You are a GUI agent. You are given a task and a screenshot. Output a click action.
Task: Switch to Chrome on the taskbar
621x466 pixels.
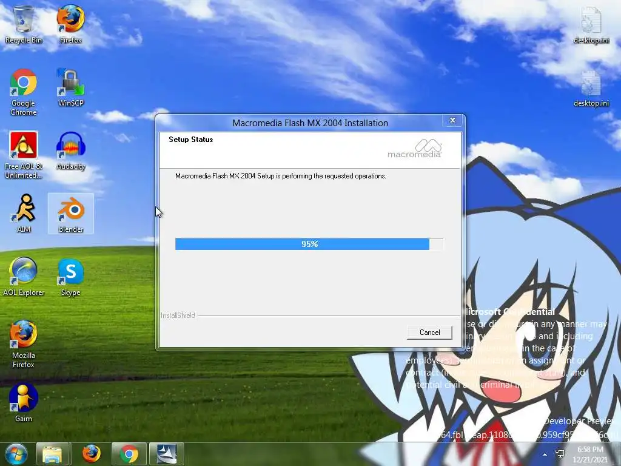[129, 454]
